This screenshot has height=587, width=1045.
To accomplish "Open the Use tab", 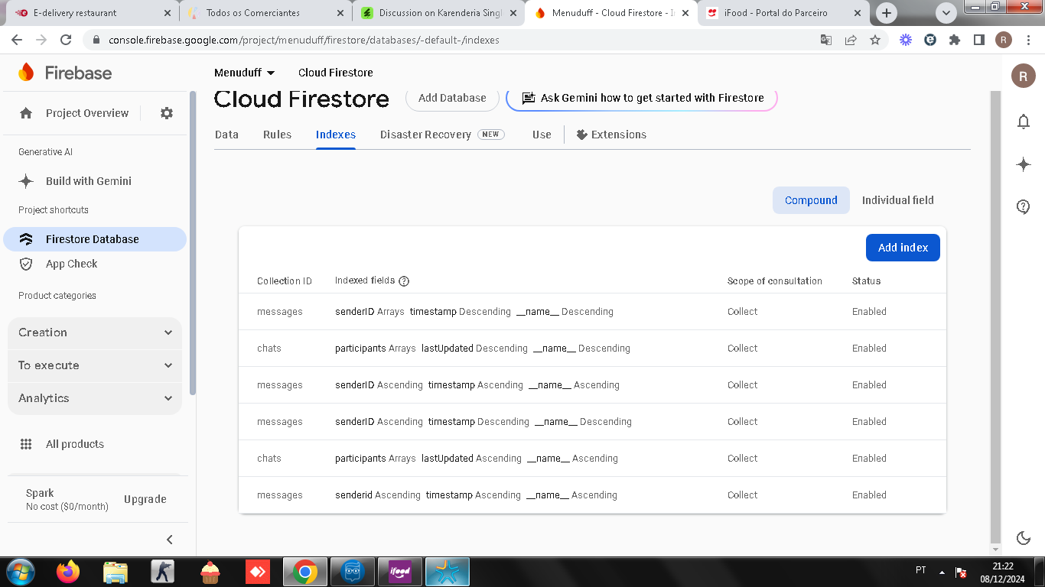I will 542,135.
